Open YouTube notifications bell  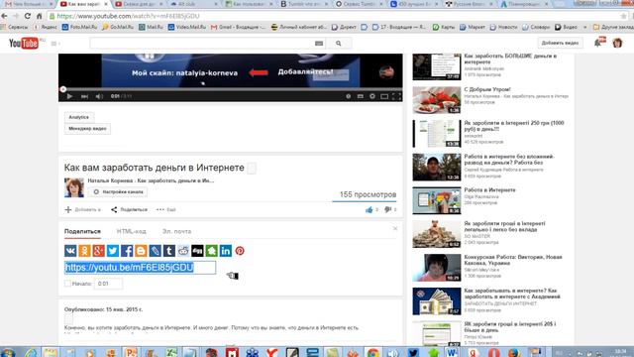tap(597, 43)
